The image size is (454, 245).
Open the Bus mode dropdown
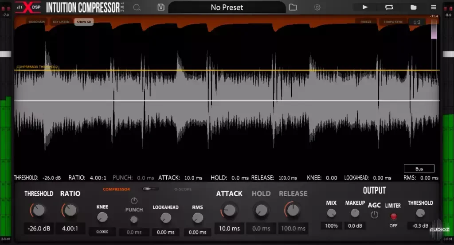coord(419,169)
